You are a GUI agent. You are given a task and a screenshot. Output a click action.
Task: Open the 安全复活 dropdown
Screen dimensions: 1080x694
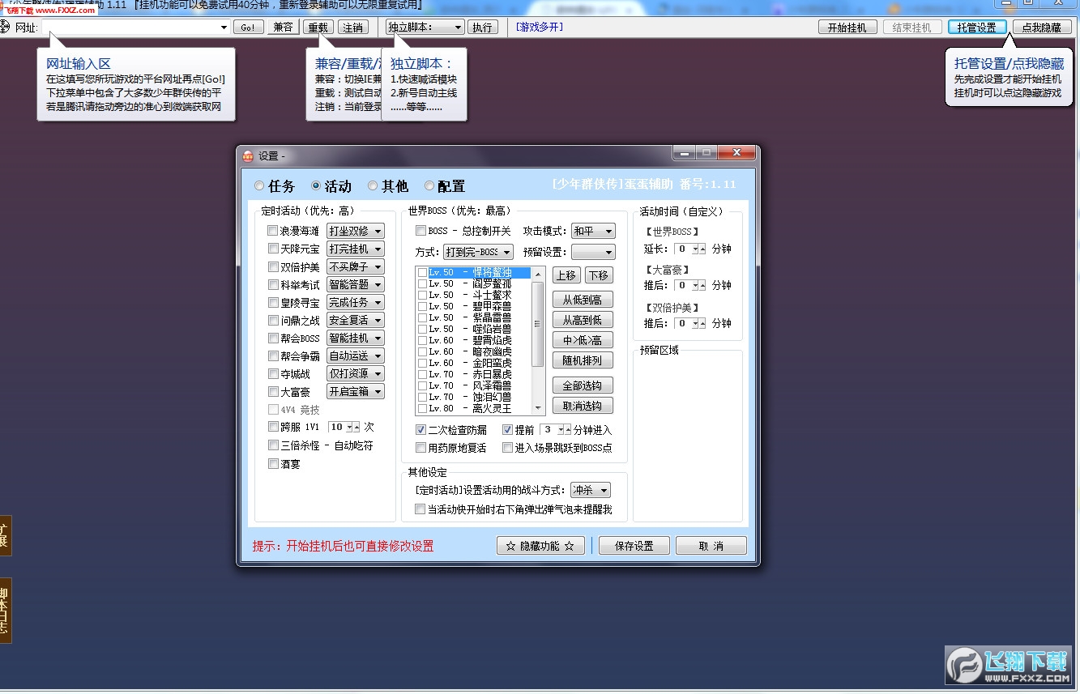pos(355,320)
